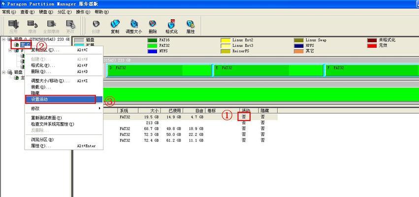Click the extended partition icon under 磁盘 0

coord(17,50)
